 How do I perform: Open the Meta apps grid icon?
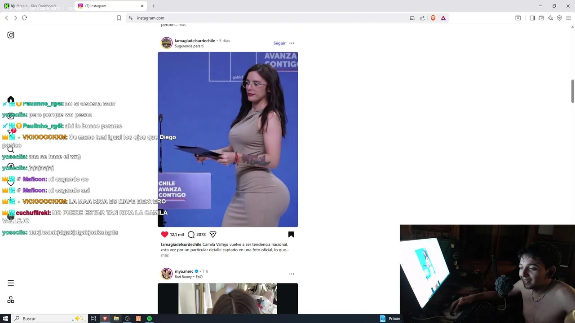point(11,300)
